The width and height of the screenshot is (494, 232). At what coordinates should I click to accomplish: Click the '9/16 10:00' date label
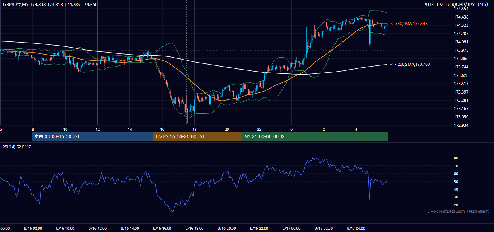65,229
